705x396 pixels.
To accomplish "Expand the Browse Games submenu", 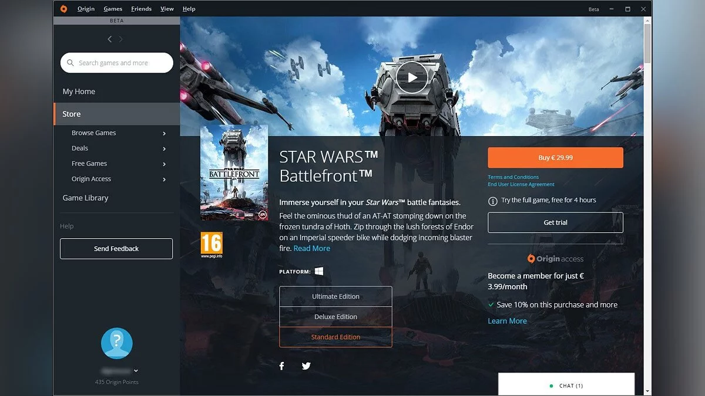I will [164, 133].
